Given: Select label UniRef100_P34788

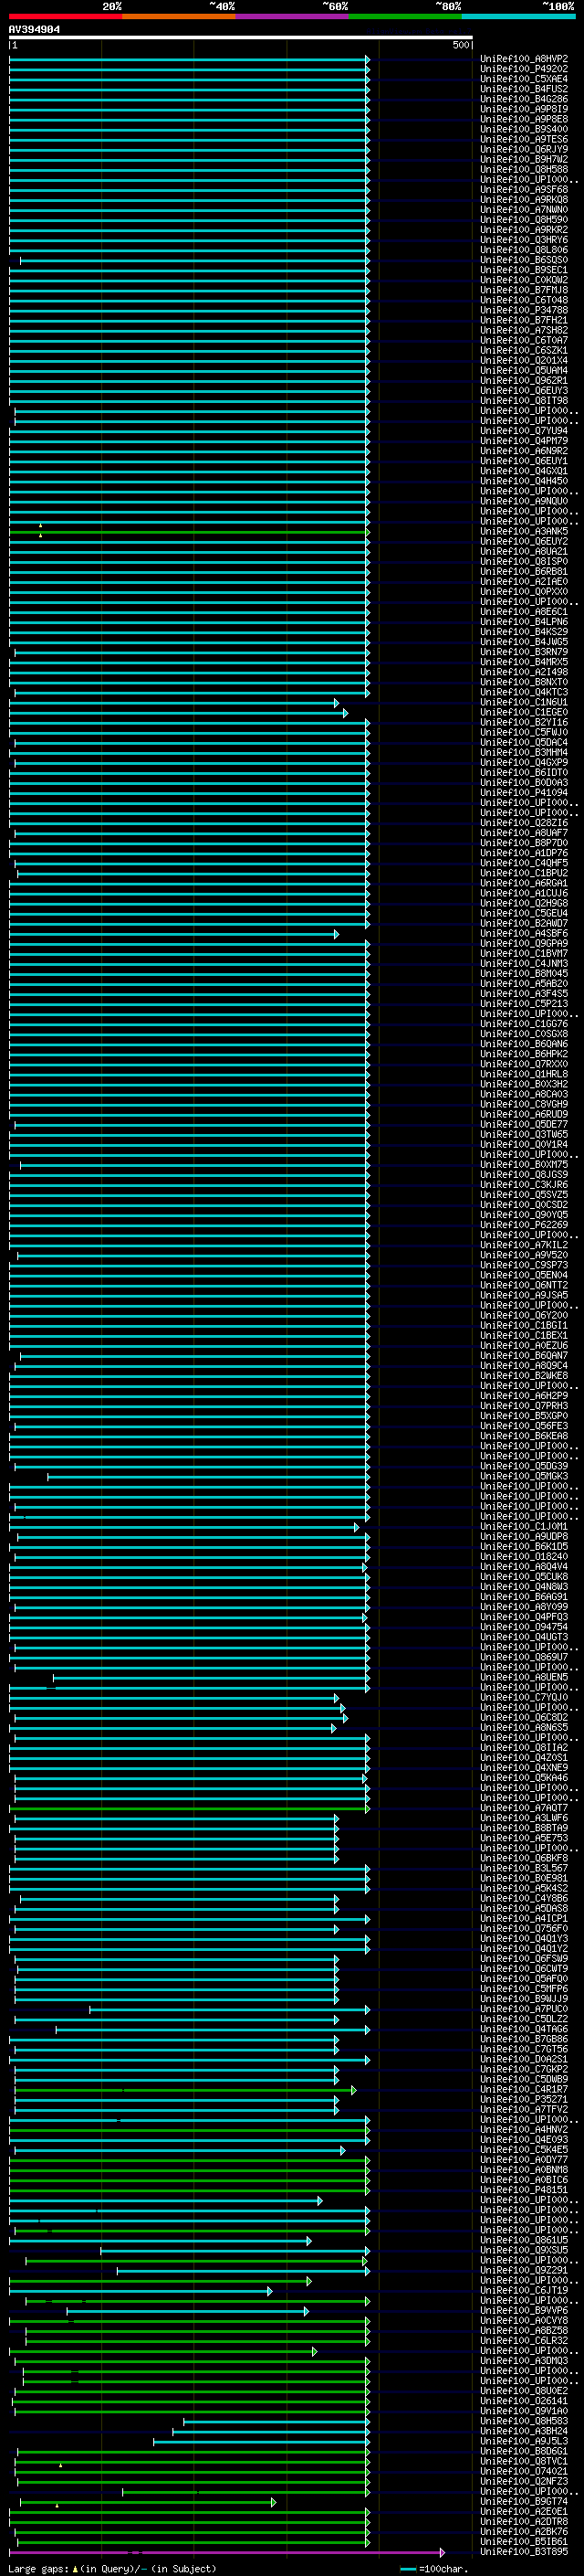Looking at the screenshot, I should point(524,310).
